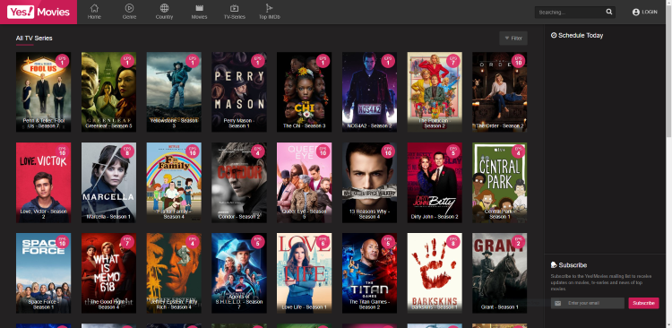This screenshot has width=672, height=328.
Task: Click the Subscribe button
Action: point(643,303)
